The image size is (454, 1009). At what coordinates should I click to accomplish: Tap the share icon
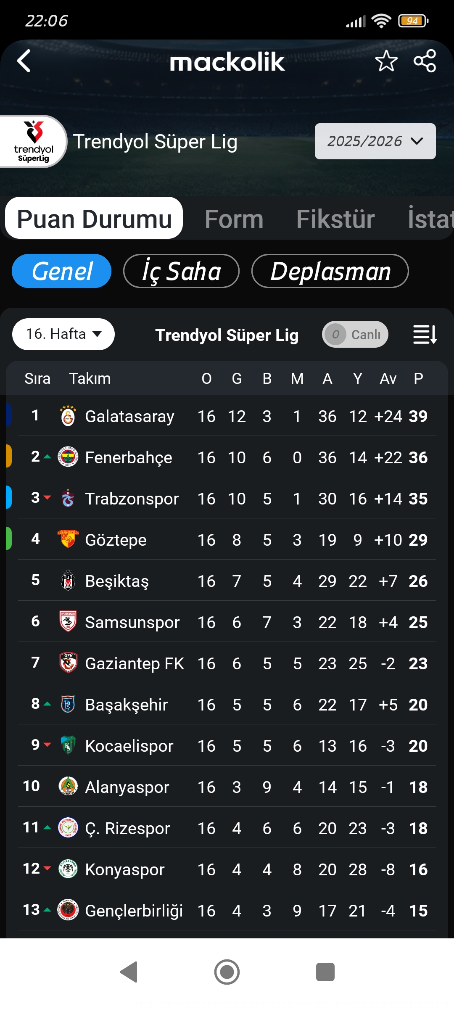pyautogui.click(x=425, y=61)
